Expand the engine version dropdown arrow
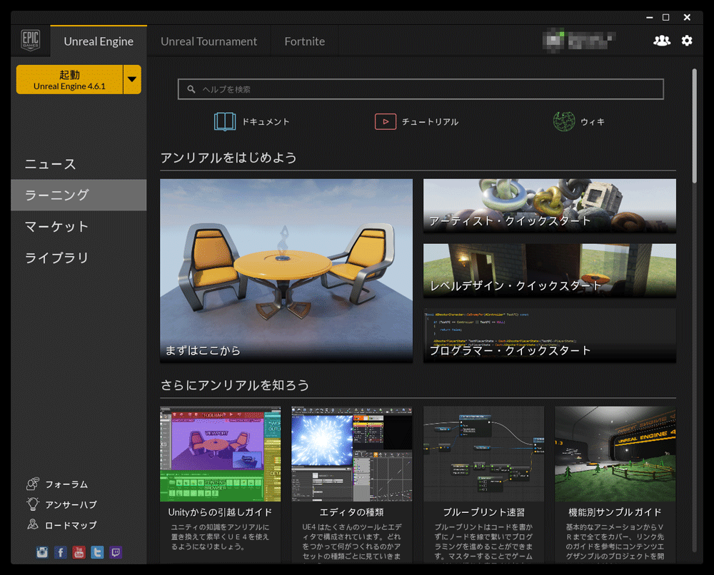 click(x=132, y=79)
